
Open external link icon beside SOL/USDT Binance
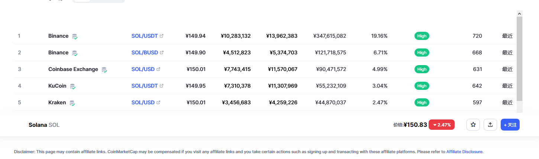click(x=162, y=36)
